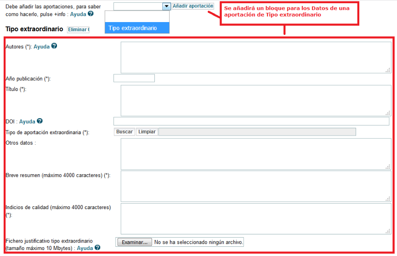Click the resize grip of the Autores box
Screen dimensions: 397x256
pyautogui.click(x=388, y=70)
